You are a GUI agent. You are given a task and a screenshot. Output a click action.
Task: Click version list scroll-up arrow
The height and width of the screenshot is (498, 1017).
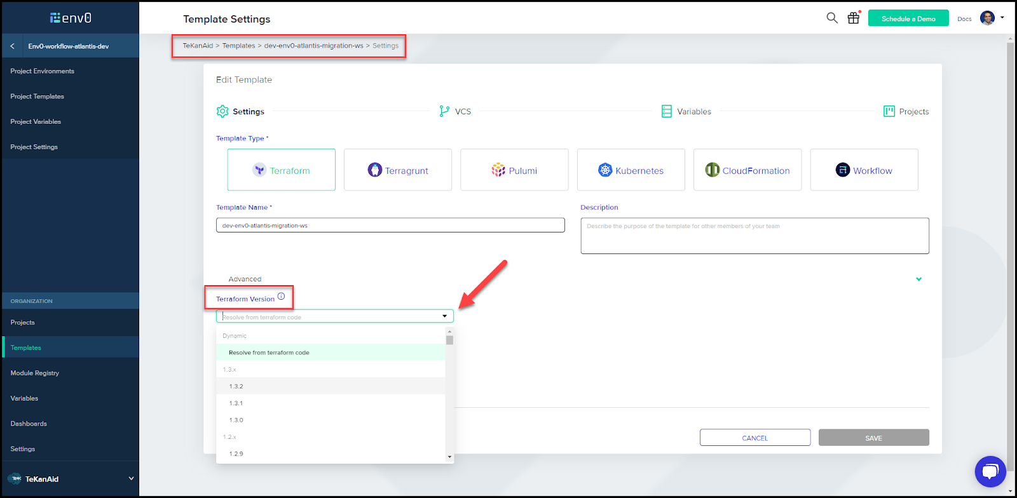tap(449, 332)
